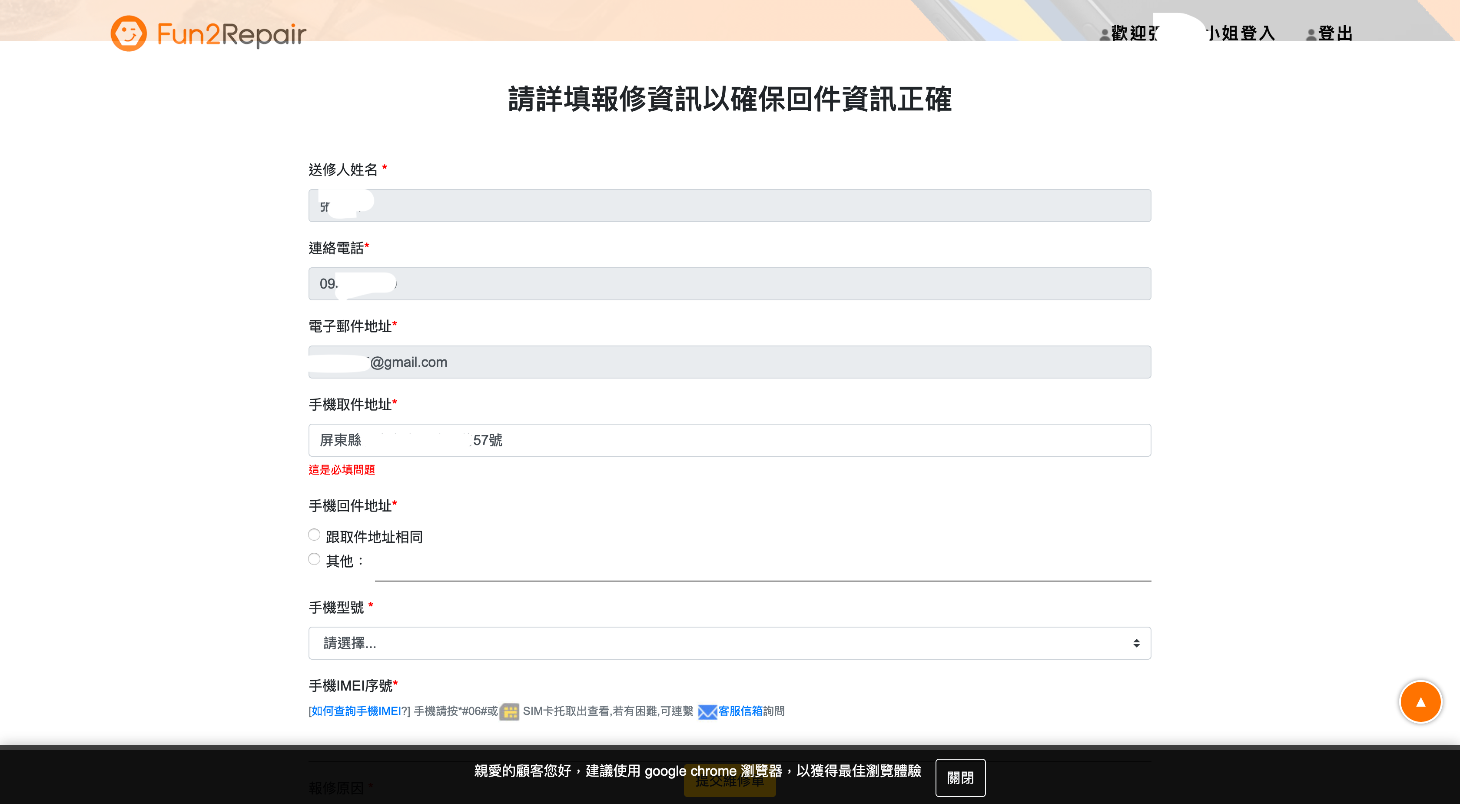The image size is (1460, 804).
Task: Close the browser suggestion banner with 關閉
Action: 960,777
